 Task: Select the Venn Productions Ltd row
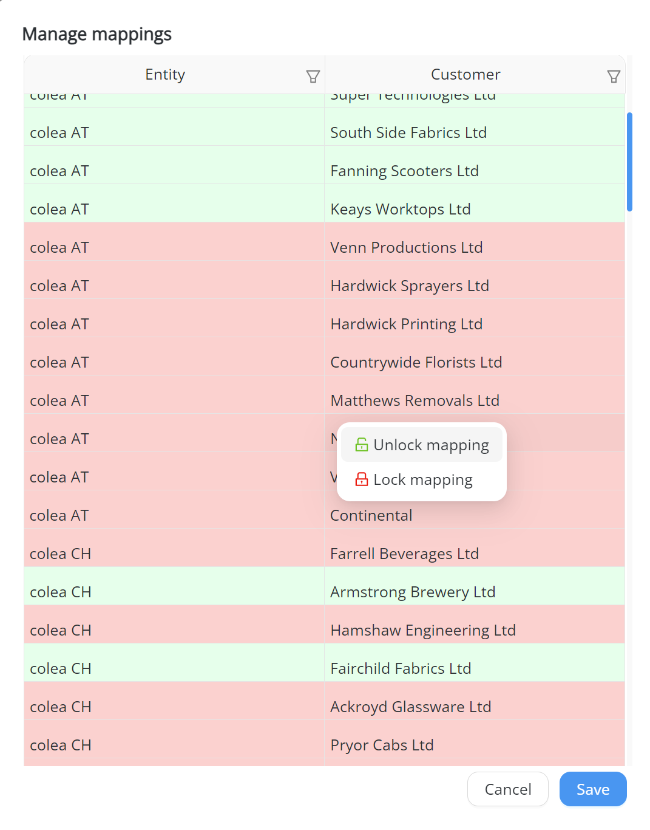(x=406, y=247)
